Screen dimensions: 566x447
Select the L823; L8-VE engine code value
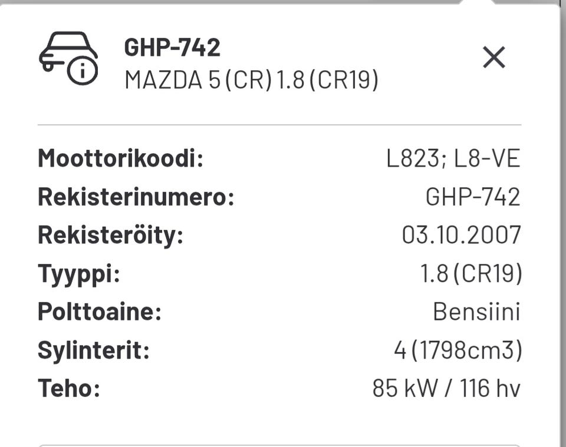tap(453, 158)
